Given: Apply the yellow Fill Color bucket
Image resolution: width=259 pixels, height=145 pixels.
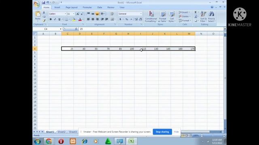Looking at the screenshot, I should pyautogui.click(x=74, y=19).
